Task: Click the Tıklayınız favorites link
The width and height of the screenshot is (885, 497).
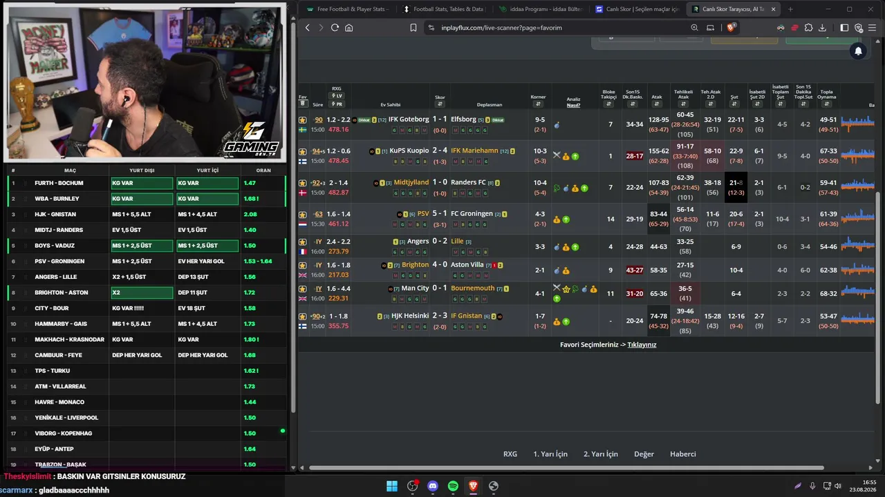Action: (x=642, y=344)
